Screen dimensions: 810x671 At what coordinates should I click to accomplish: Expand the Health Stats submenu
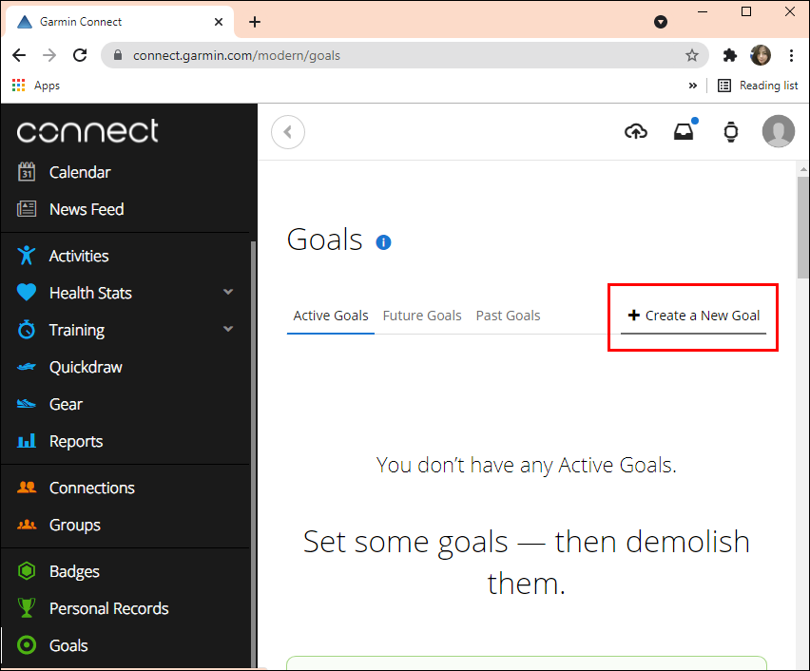228,293
